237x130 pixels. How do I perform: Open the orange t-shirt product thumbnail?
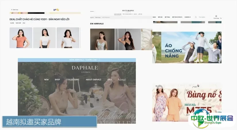coord(21,38)
